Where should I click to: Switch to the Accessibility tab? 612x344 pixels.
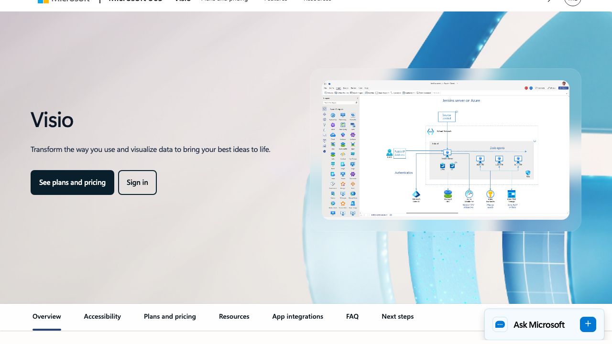(102, 316)
